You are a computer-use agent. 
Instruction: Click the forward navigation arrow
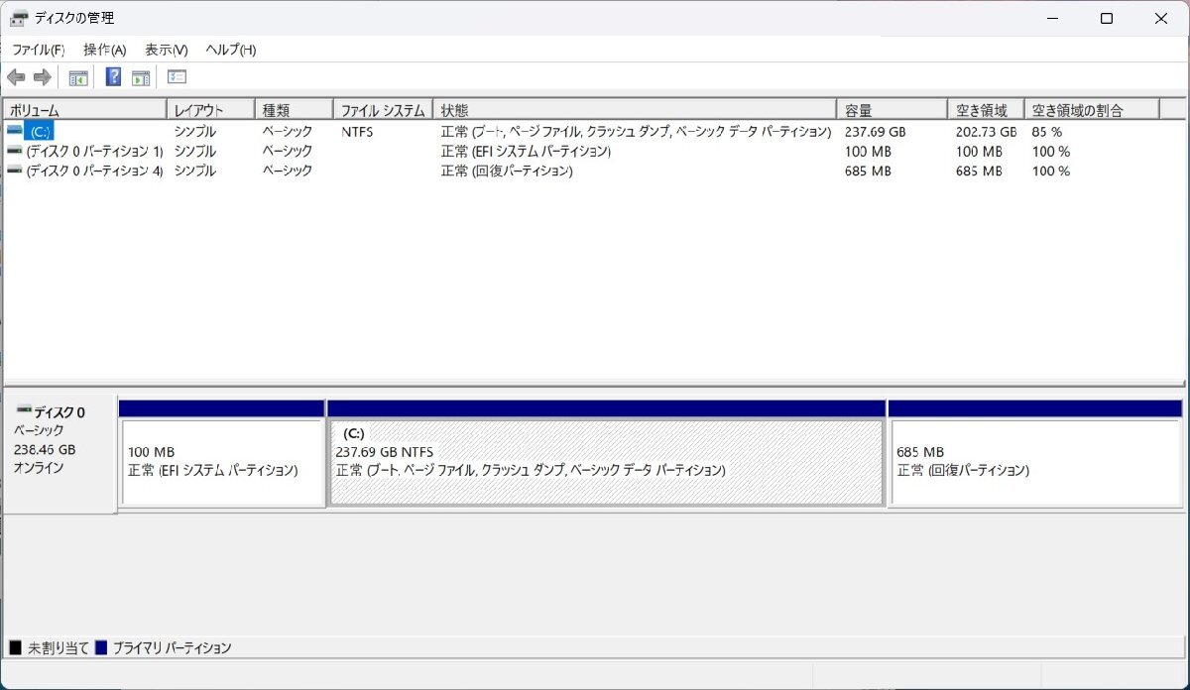point(40,76)
